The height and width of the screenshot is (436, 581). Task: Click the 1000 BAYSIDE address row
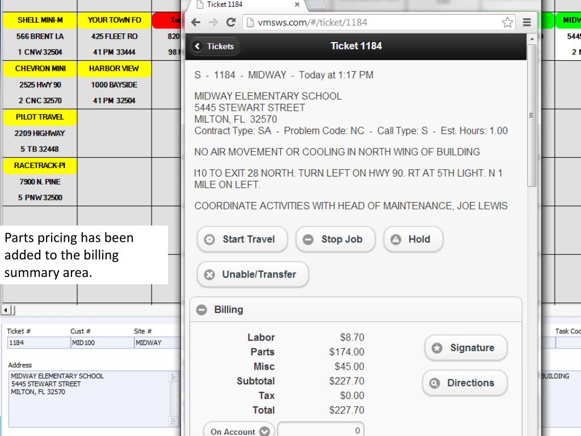114,85
